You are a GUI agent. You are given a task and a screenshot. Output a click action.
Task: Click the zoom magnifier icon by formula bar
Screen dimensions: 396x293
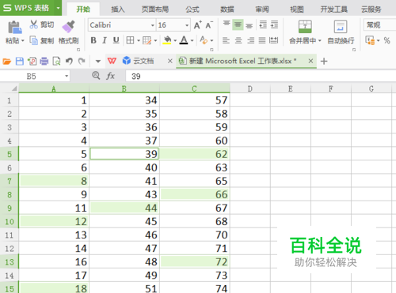click(x=96, y=76)
